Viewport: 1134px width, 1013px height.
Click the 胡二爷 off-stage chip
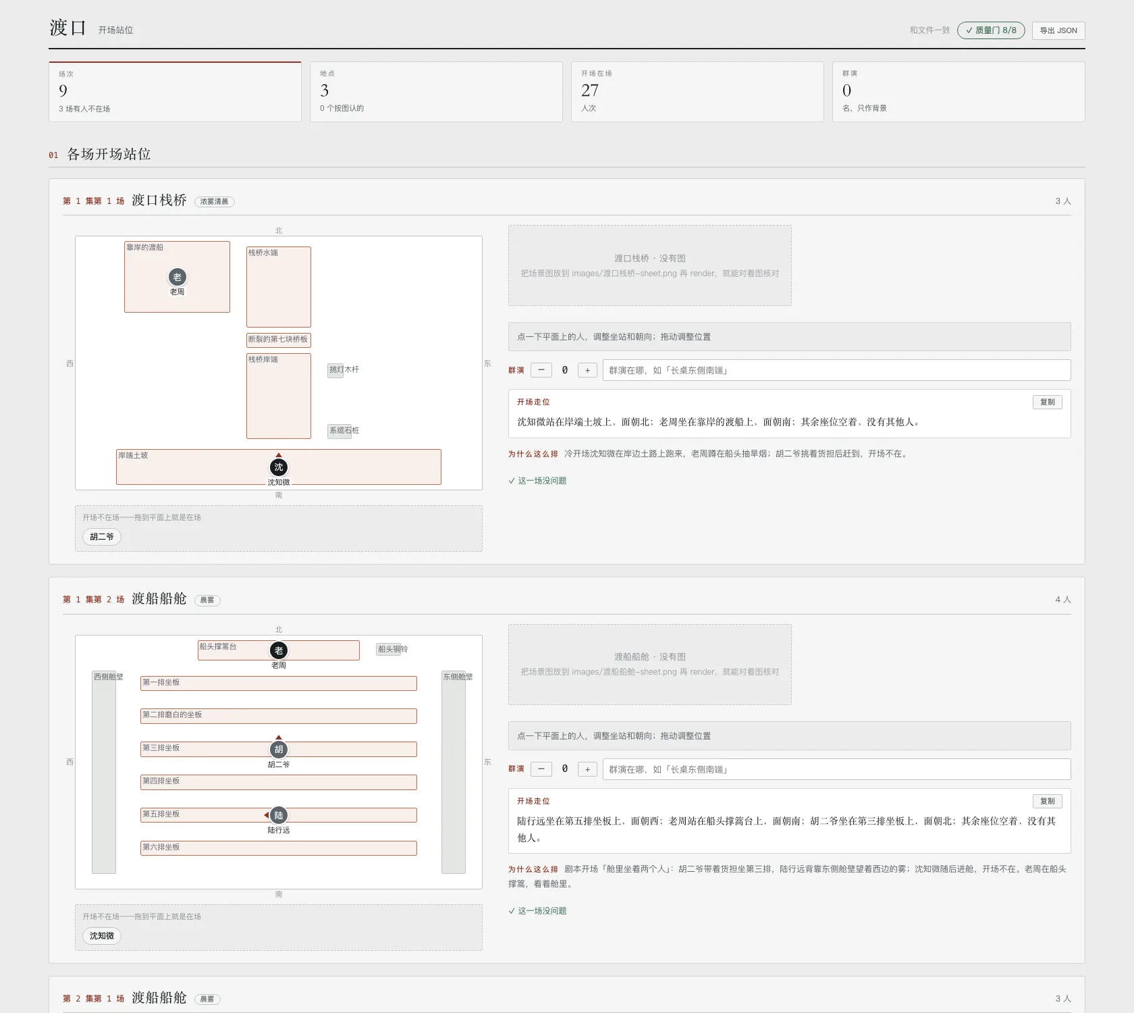[x=102, y=537]
